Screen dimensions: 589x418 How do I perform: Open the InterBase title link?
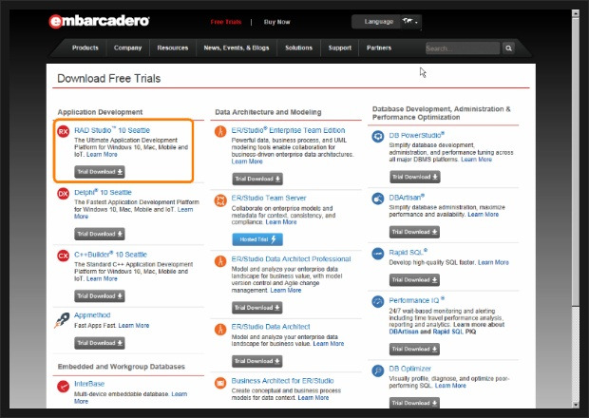point(89,384)
